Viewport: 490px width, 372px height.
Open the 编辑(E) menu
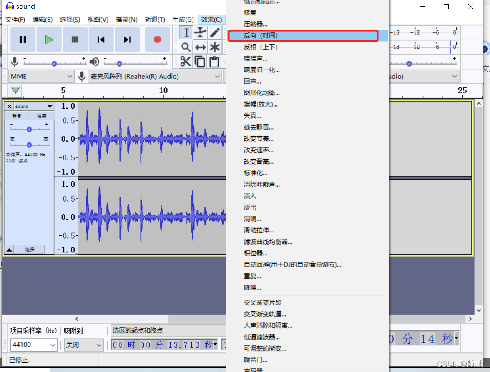click(42, 20)
